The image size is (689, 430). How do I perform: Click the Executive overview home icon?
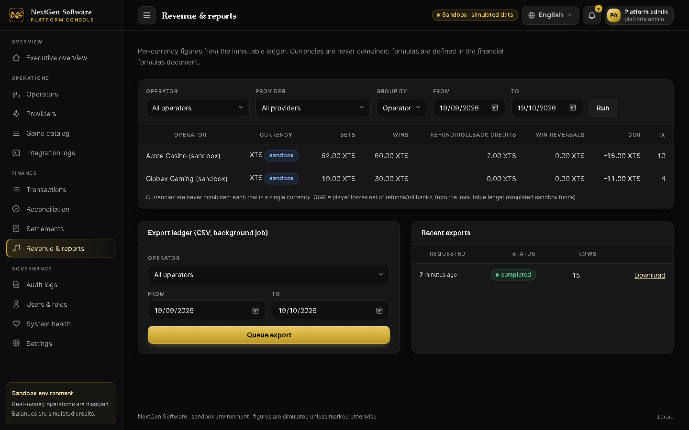click(x=16, y=58)
